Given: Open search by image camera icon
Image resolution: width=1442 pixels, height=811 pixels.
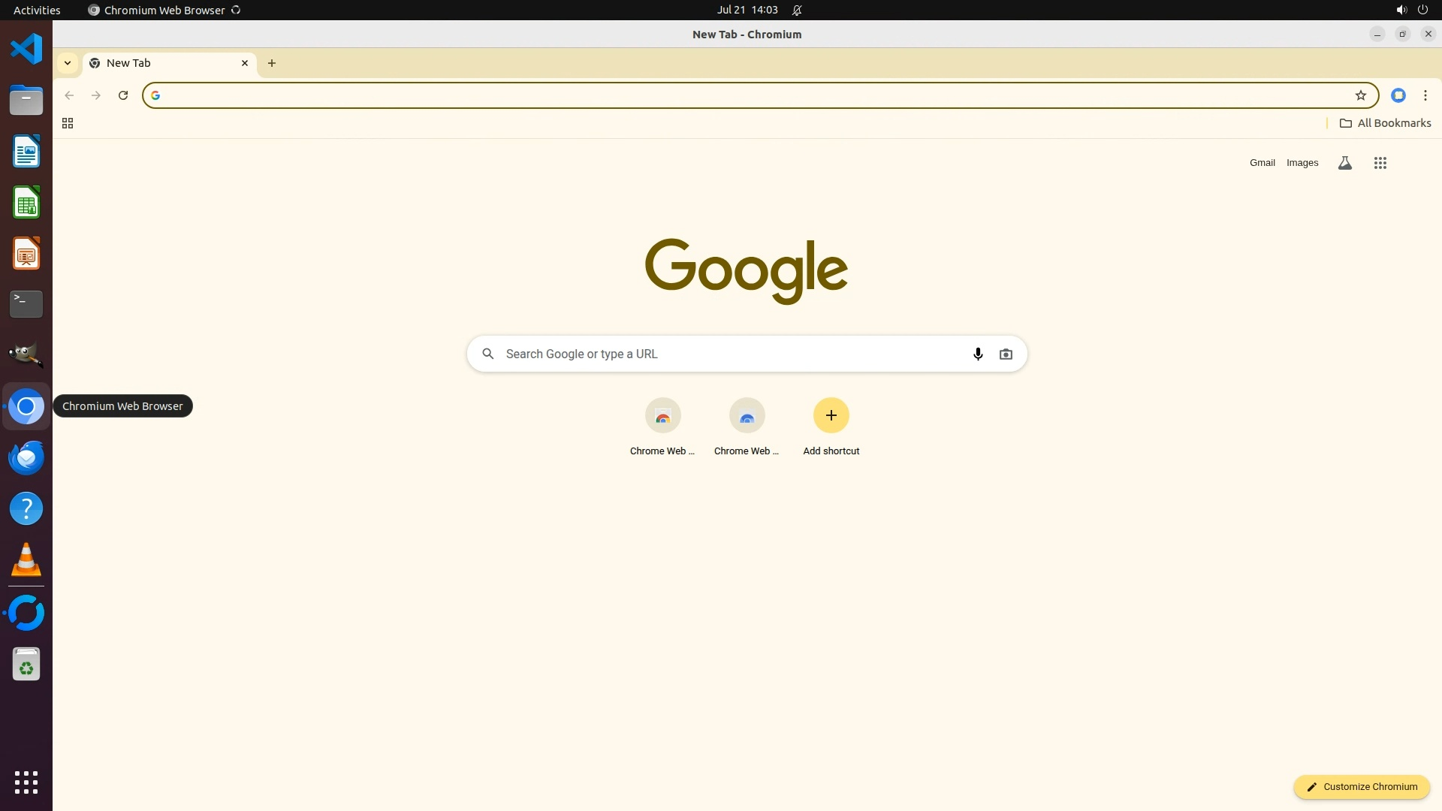Looking at the screenshot, I should tap(1006, 354).
